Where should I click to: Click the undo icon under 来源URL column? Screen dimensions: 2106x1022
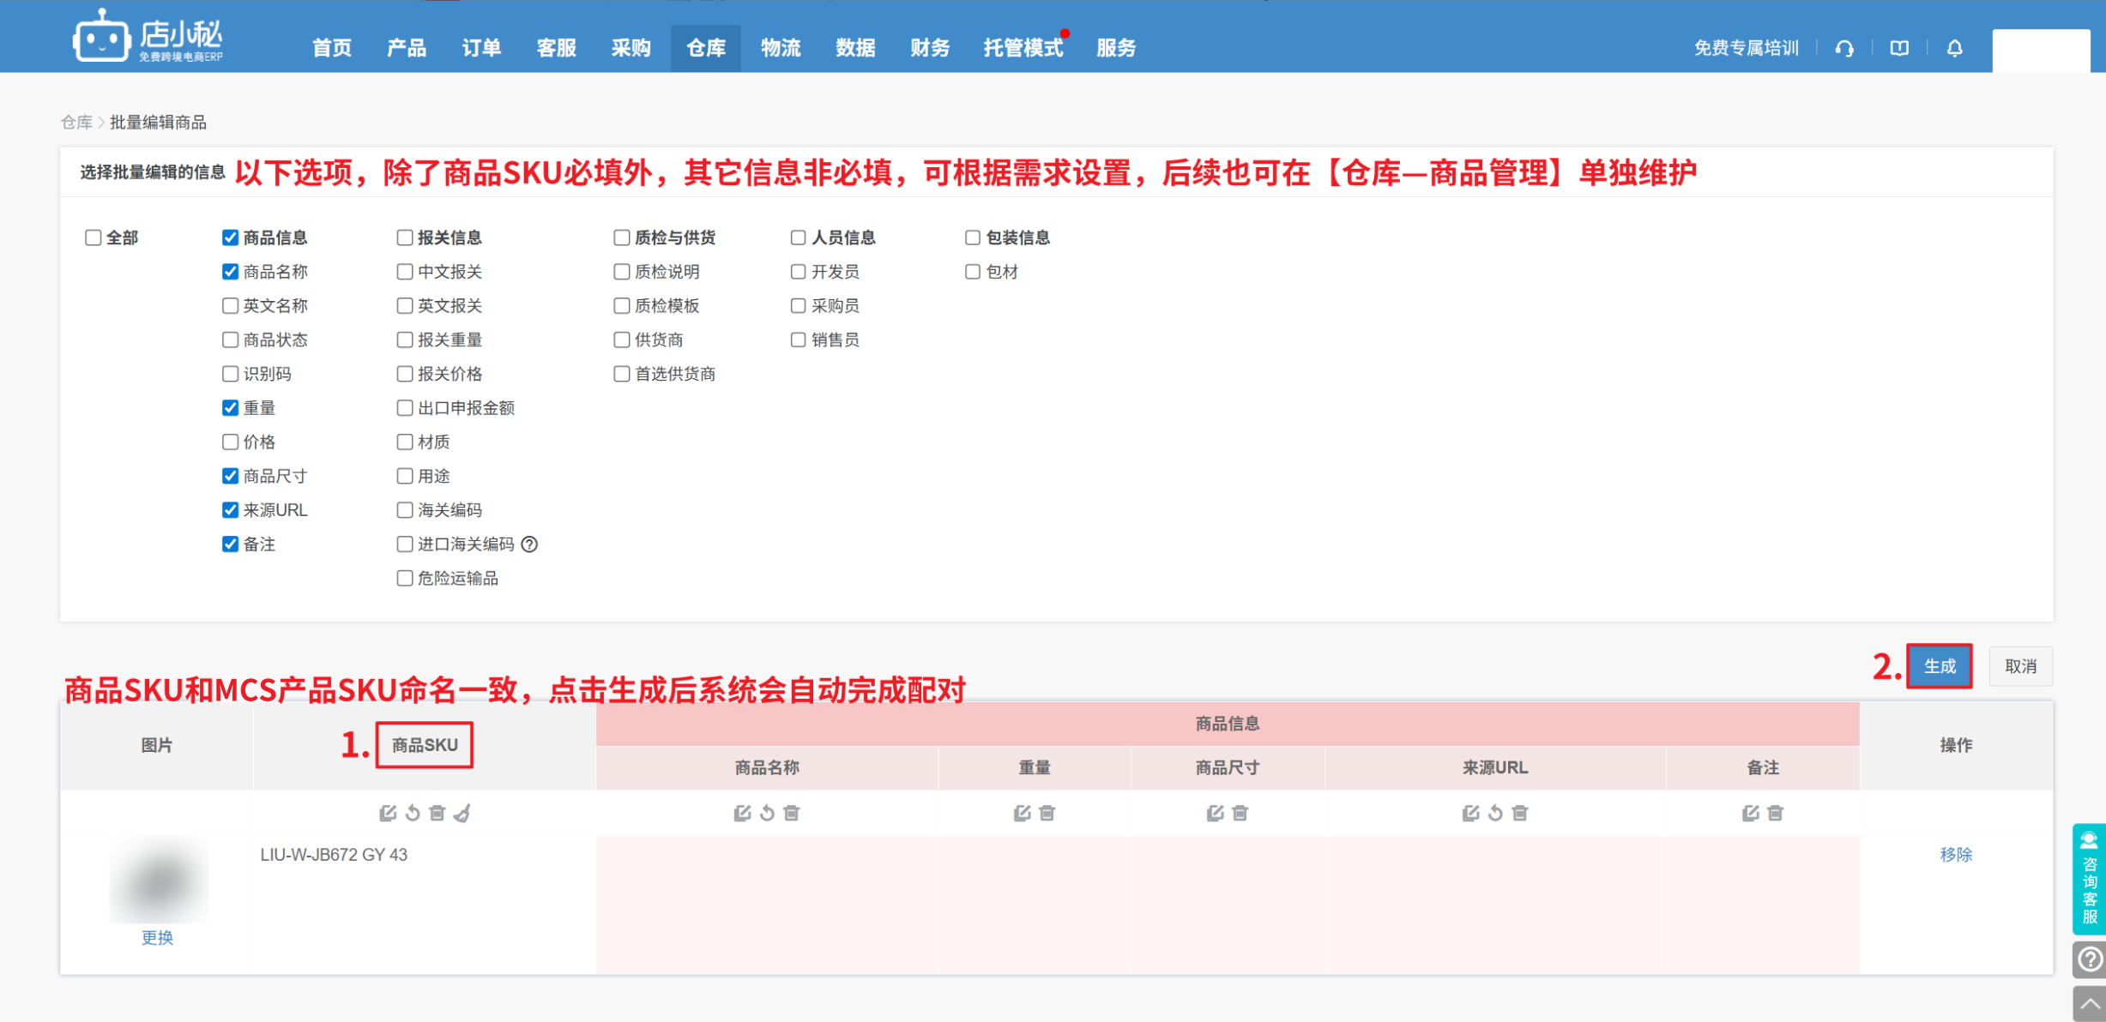pyautogui.click(x=1495, y=813)
